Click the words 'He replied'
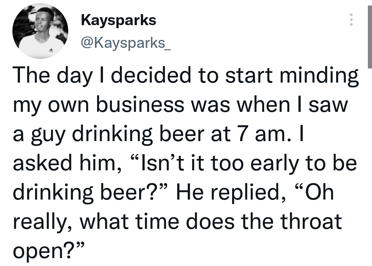The width and height of the screenshot is (372, 266). point(230,192)
